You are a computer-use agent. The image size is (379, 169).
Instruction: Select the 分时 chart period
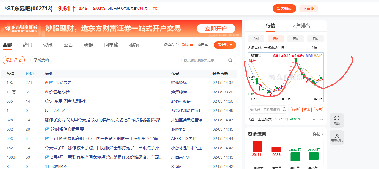pos(256,39)
